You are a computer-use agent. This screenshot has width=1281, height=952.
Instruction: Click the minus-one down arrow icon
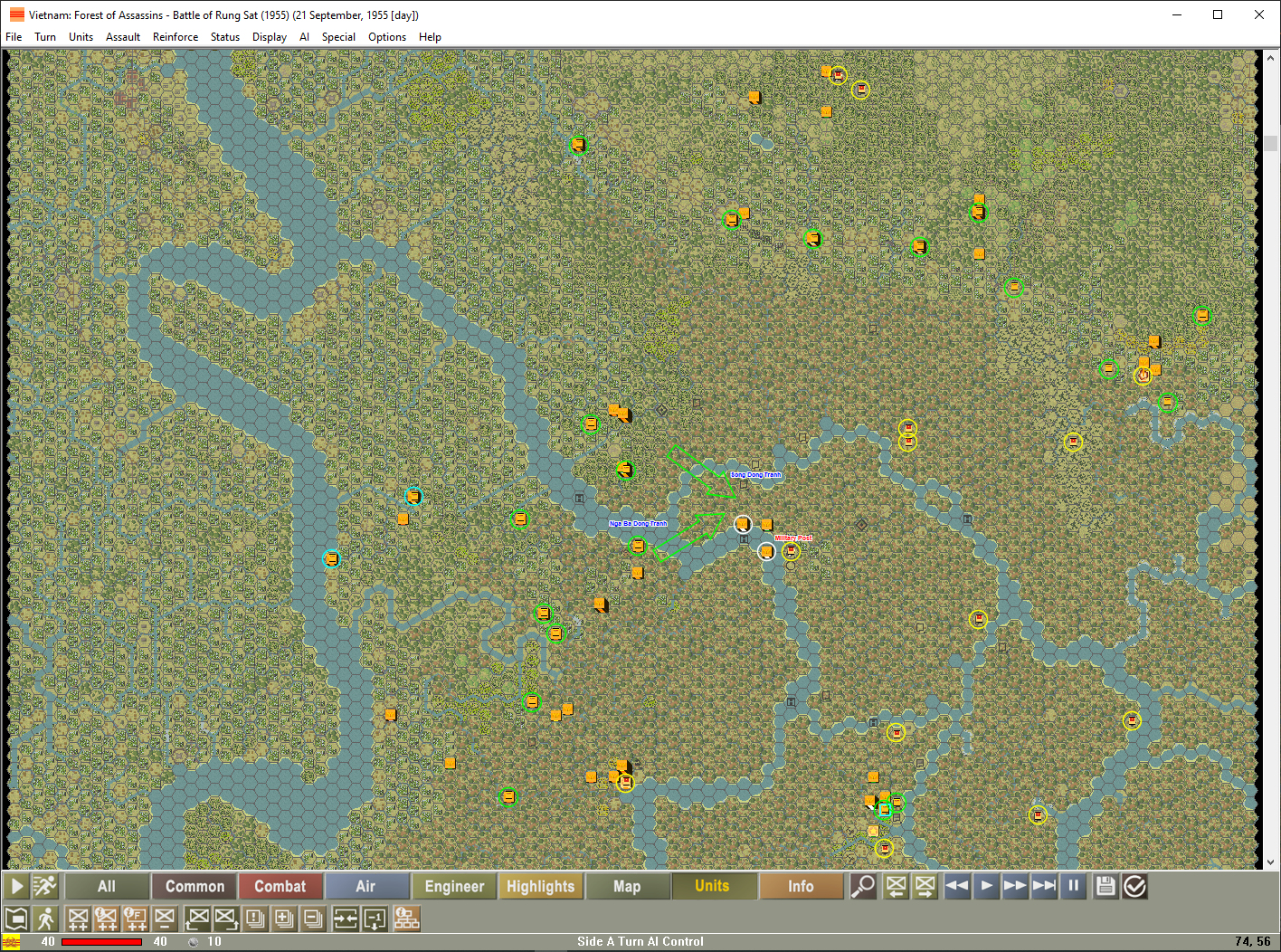[x=375, y=919]
